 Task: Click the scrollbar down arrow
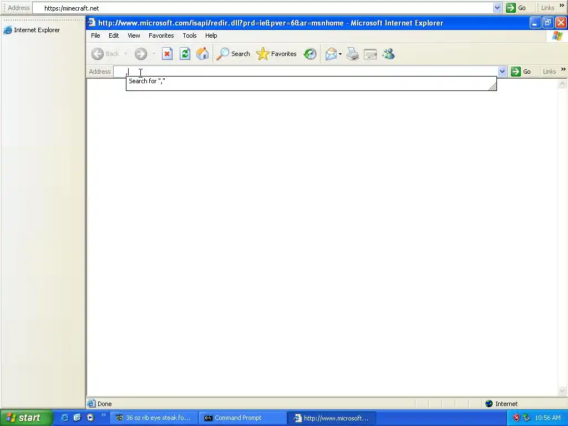coord(562,391)
